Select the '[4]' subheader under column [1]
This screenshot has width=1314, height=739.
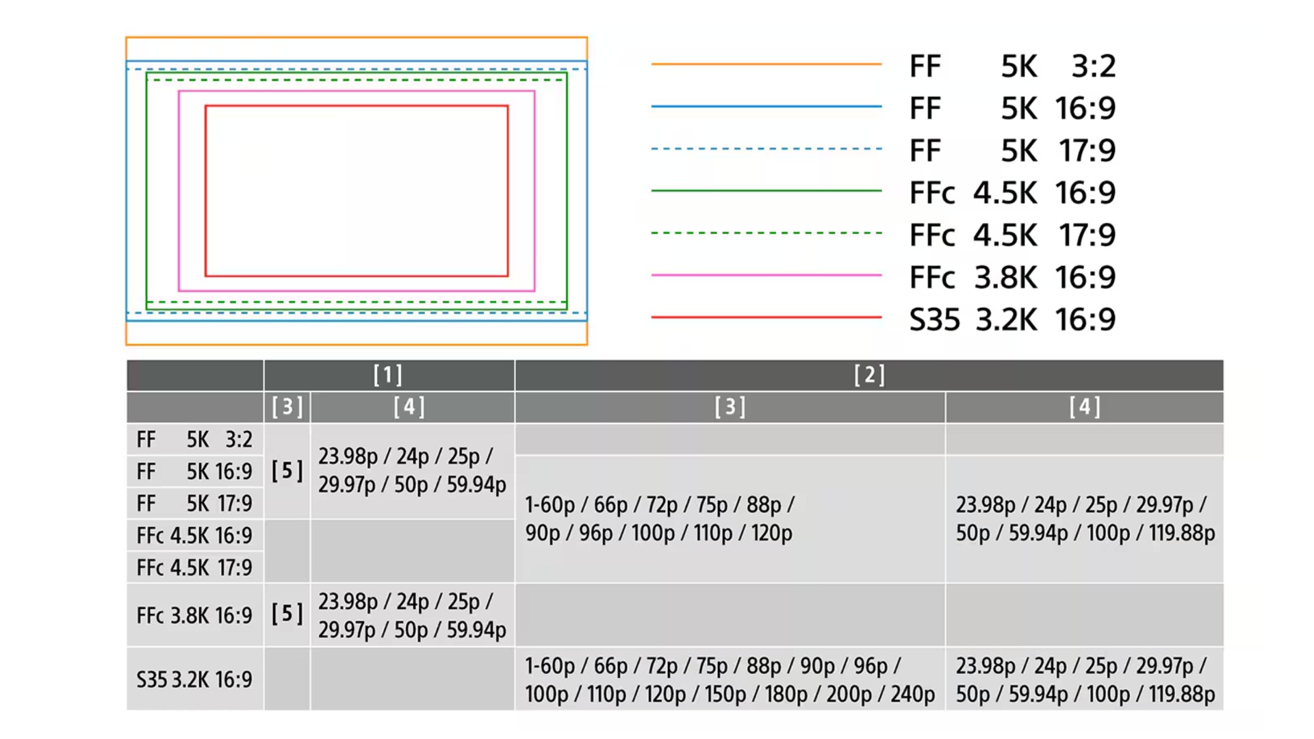coord(412,407)
